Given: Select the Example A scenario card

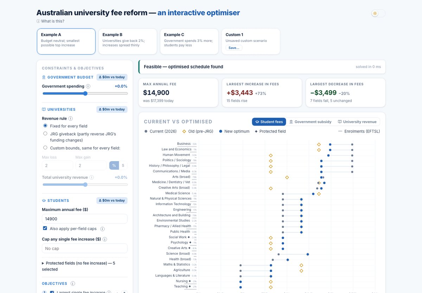Looking at the screenshot, I should pos(66,42).
